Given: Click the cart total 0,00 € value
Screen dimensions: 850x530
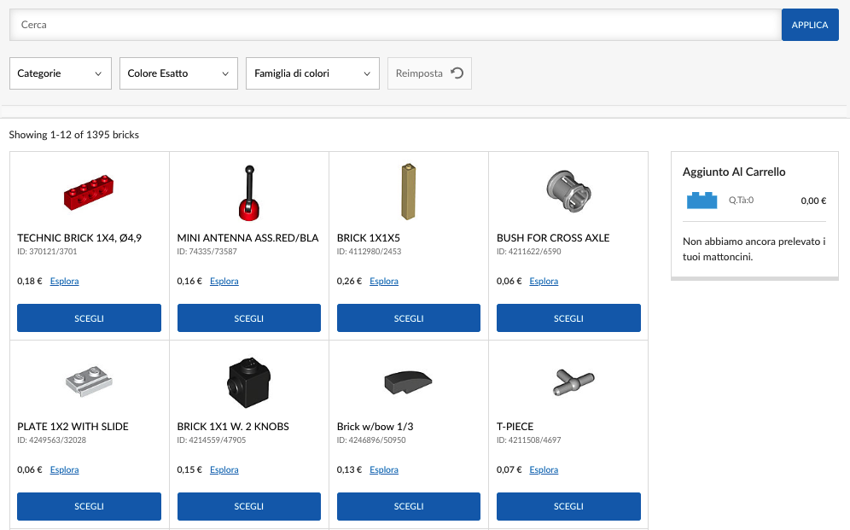Looking at the screenshot, I should (x=813, y=201).
